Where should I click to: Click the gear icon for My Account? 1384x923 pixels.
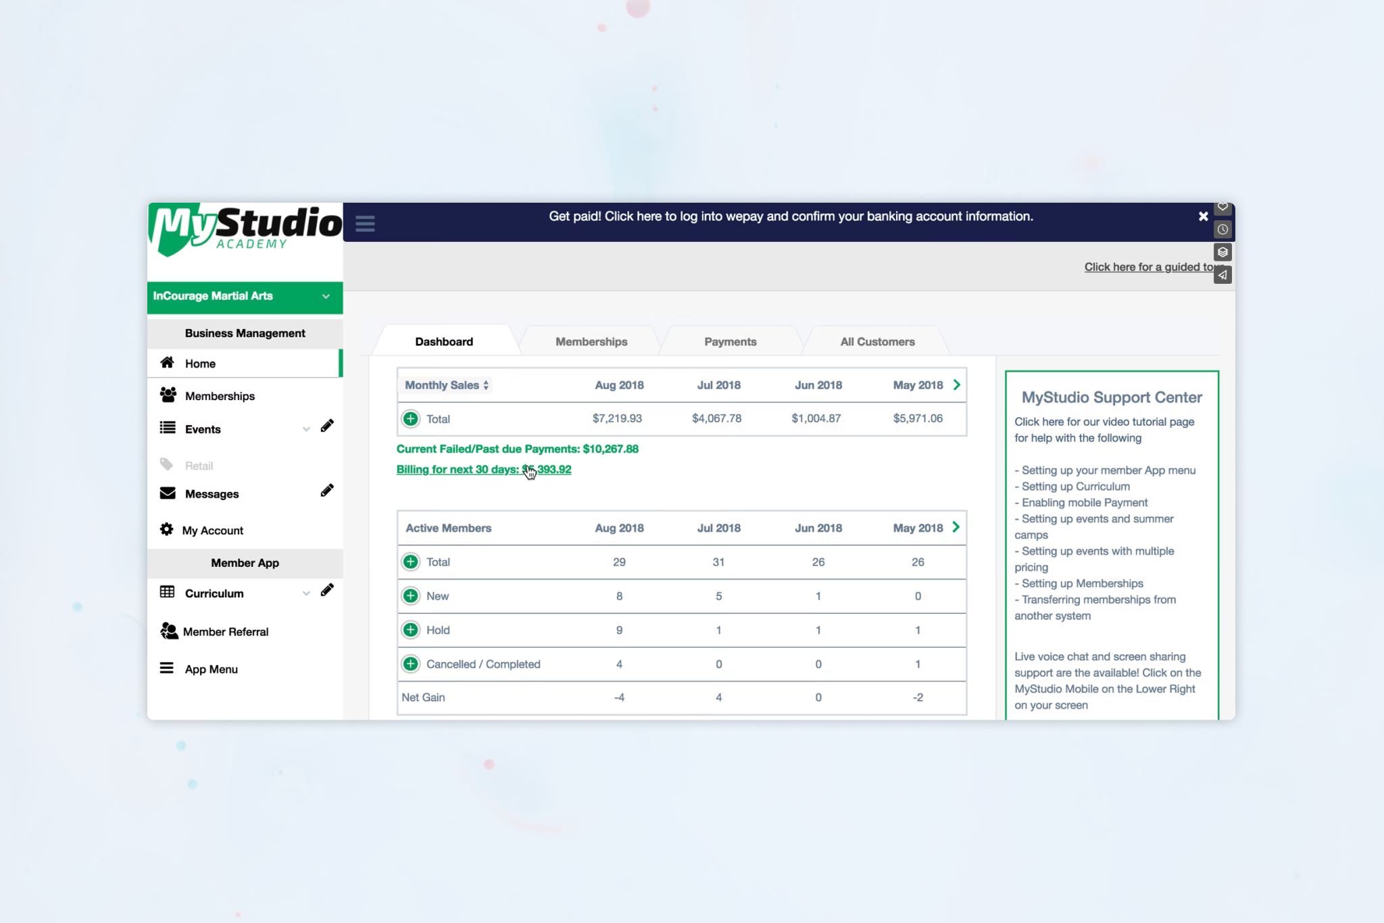tap(167, 530)
